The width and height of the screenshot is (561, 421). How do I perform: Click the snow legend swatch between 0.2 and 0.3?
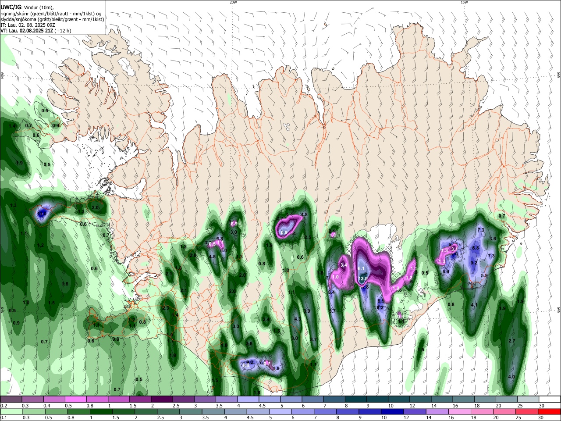(11, 400)
